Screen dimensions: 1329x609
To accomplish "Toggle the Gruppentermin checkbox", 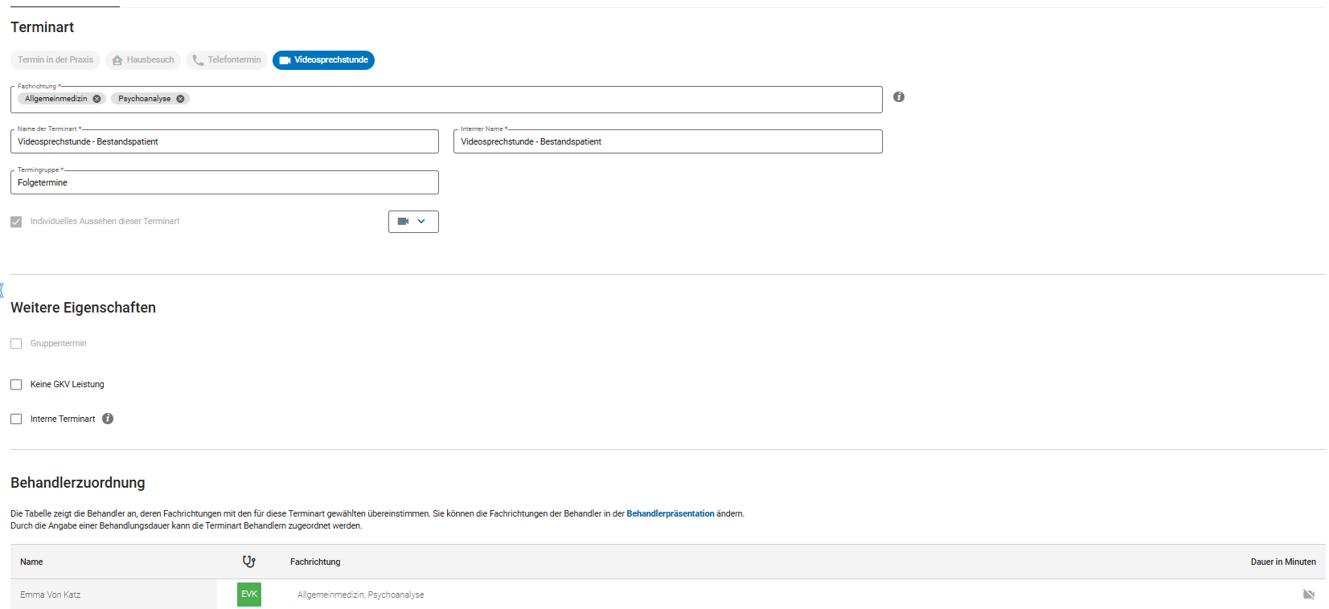I will 16,344.
